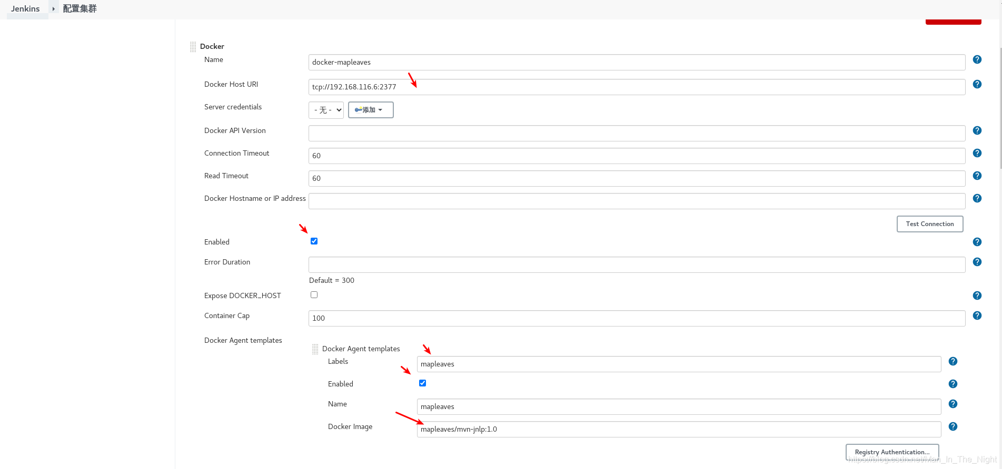Open the Server credentials dropdown
Screen dimensions: 1002x469
click(326, 110)
